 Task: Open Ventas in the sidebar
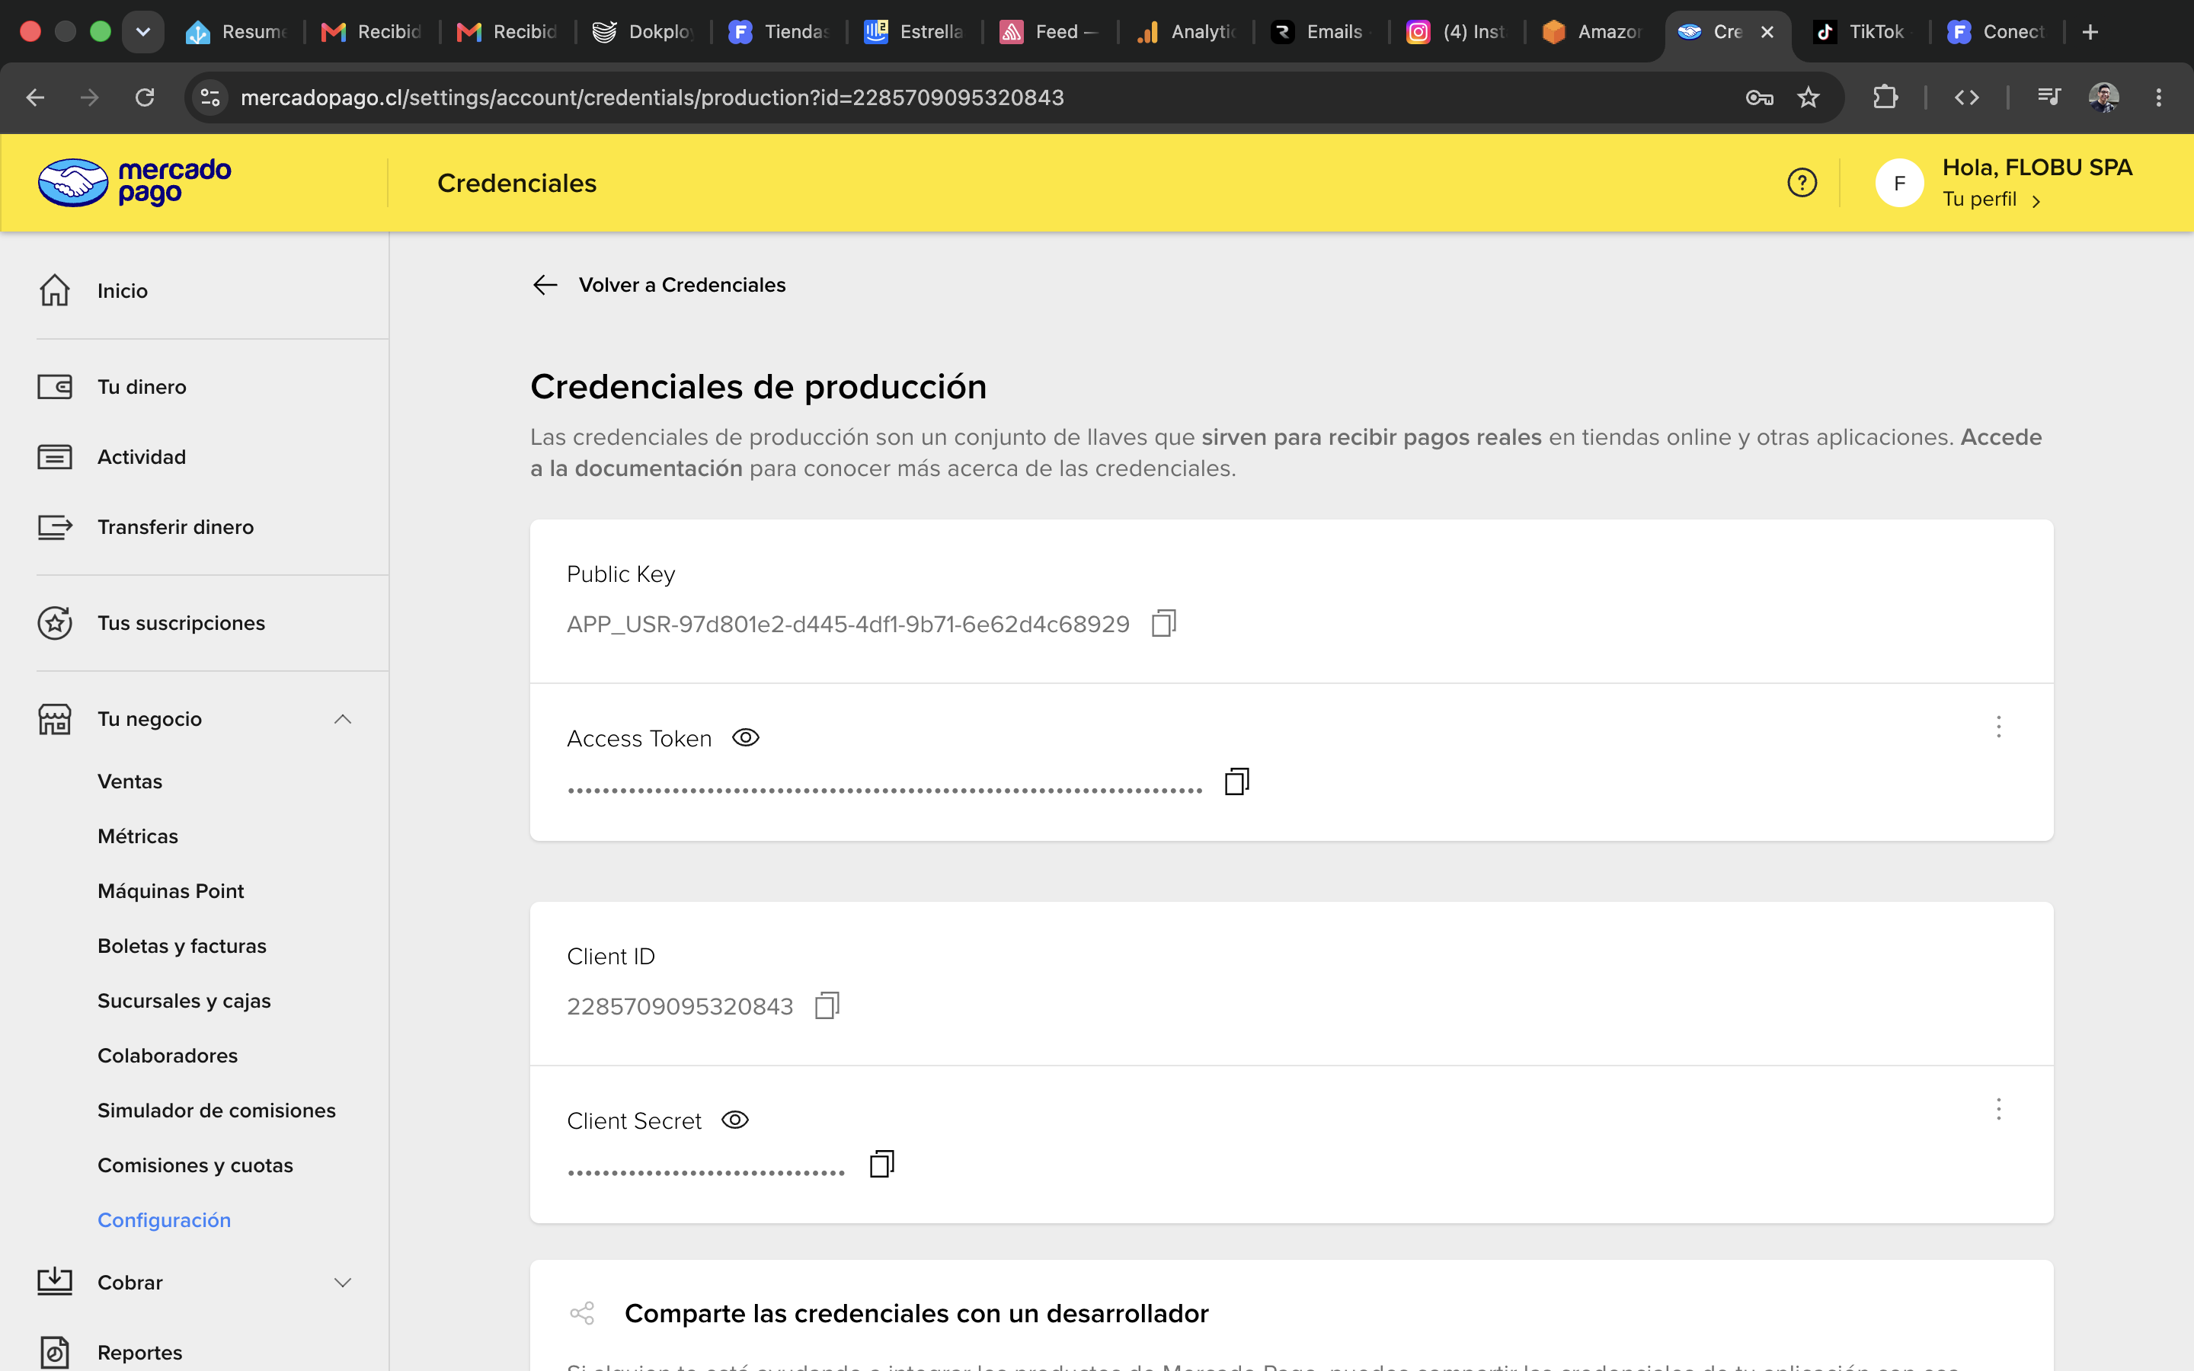click(130, 781)
